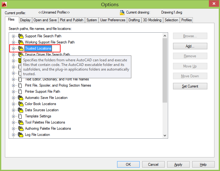This screenshot has height=171, width=220.
Task: Open the Open and Save tab
Action: click(45, 20)
